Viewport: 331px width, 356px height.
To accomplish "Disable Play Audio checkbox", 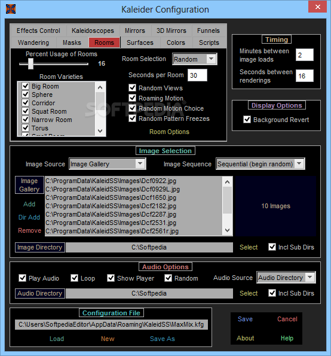I will (22, 278).
